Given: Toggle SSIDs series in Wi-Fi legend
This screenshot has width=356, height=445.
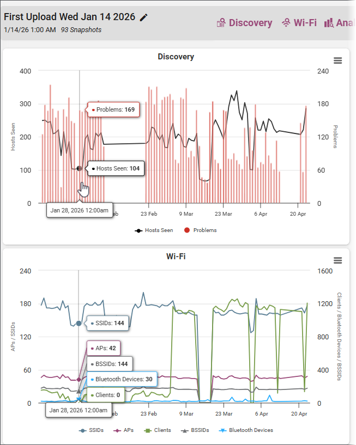Looking at the screenshot, I should pos(91,430).
